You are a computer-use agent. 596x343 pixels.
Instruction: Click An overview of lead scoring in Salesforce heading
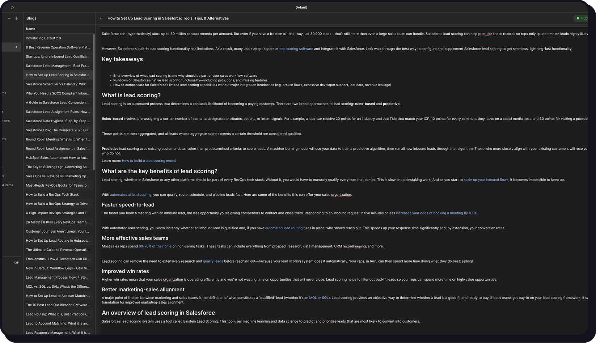point(158,313)
